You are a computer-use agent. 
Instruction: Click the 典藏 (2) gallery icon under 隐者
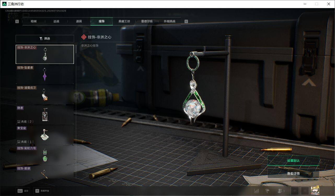tap(19, 122)
